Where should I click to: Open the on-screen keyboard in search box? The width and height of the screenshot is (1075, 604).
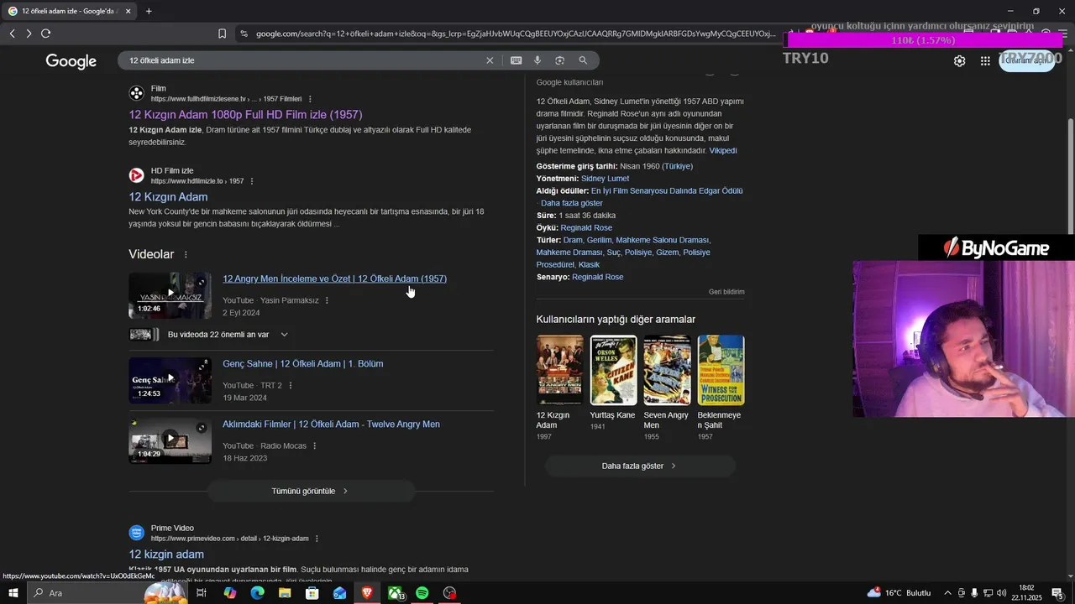[x=516, y=60]
